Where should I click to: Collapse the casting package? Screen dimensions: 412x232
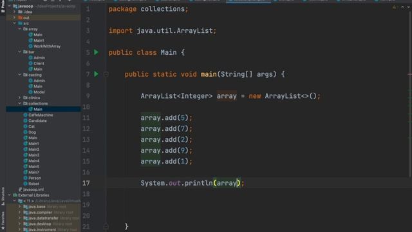(20, 75)
